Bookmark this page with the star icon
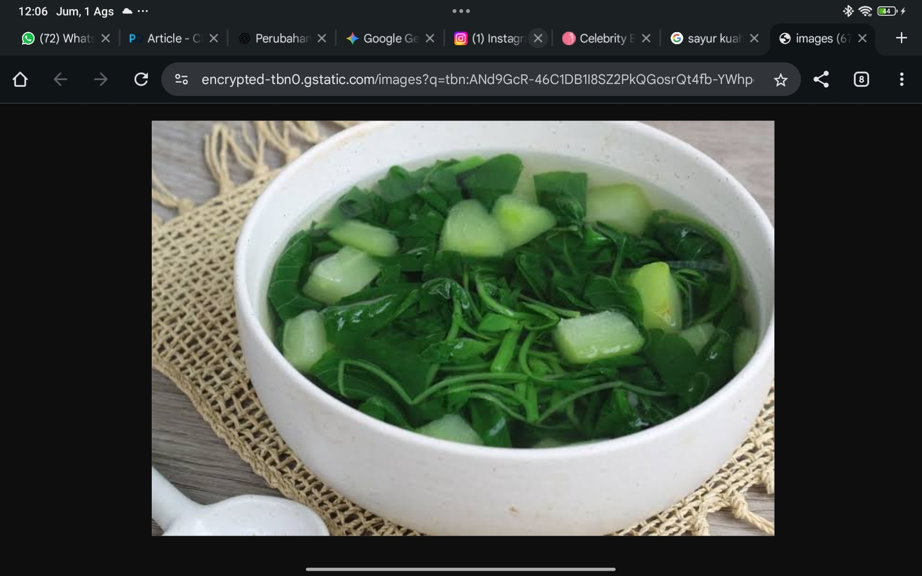The image size is (922, 576). [x=781, y=80]
